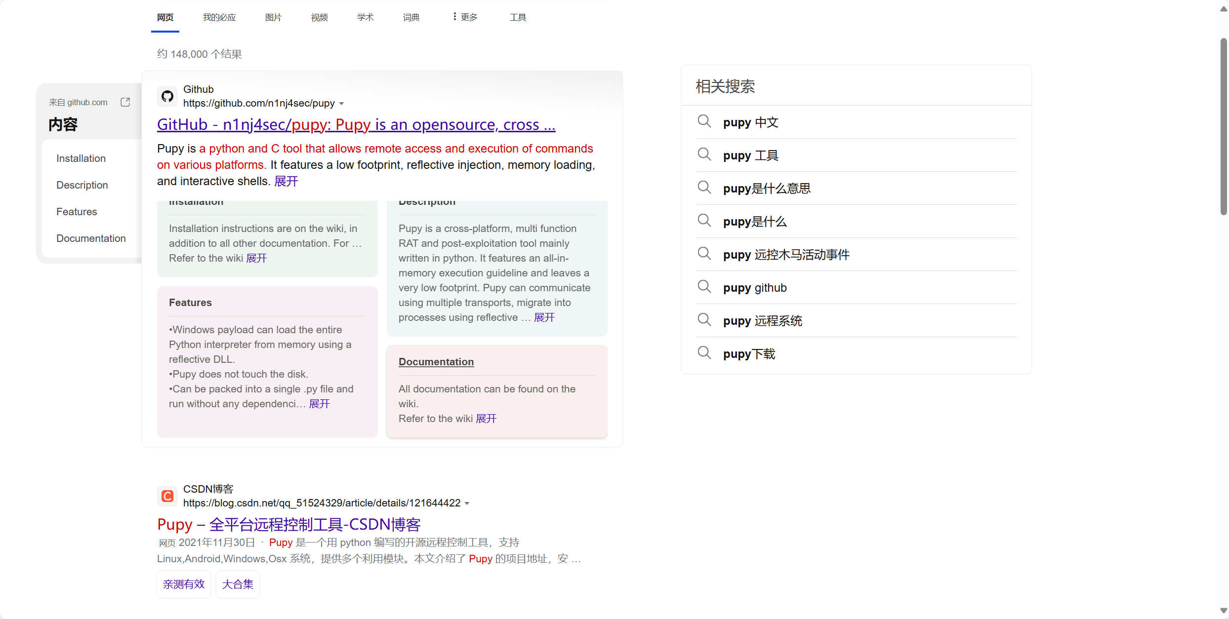Click the GitHub favicon icon
This screenshot has height=619, width=1229.
coord(167,96)
